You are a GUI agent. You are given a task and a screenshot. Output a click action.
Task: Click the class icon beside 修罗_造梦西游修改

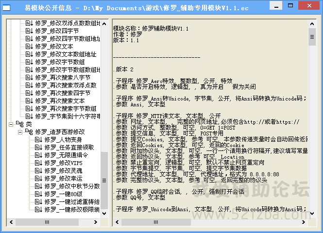click(x=29, y=132)
